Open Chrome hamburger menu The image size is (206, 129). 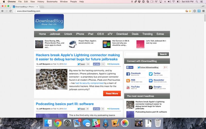(x=203, y=11)
